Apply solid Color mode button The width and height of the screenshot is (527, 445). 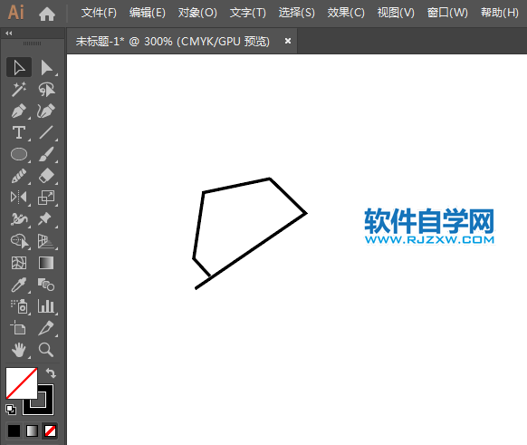(x=14, y=431)
